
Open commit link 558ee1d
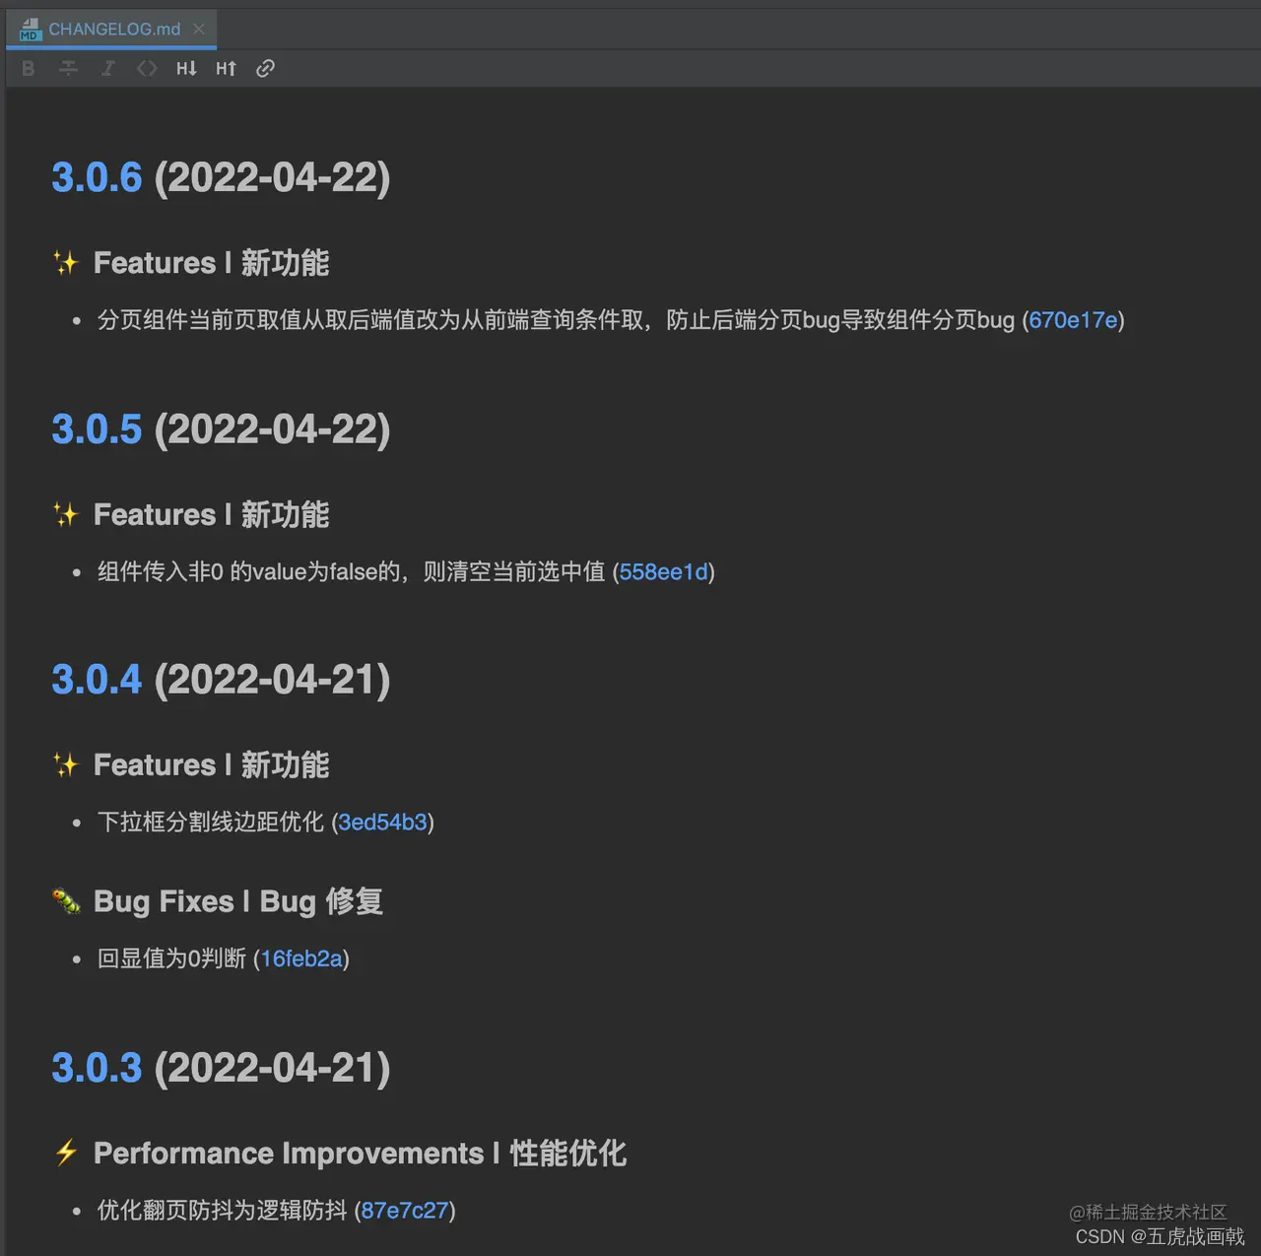[664, 572]
